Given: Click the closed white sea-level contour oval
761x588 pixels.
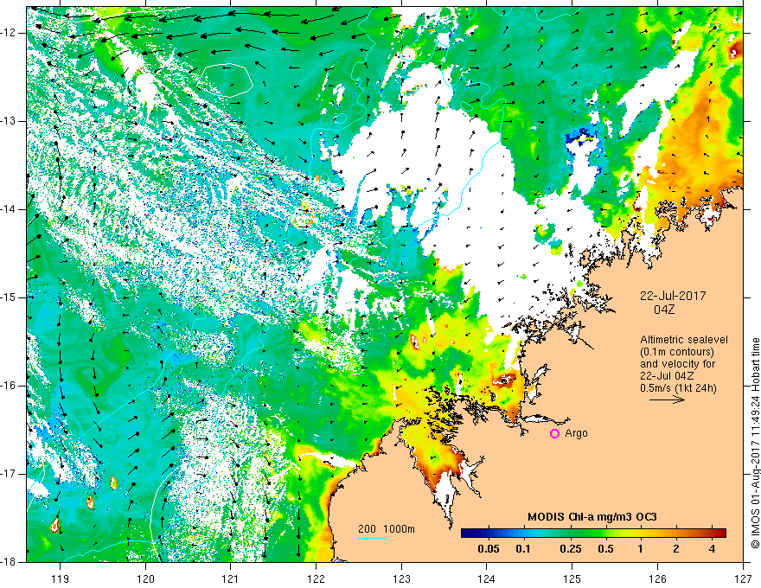Looking at the screenshot, I should pyautogui.click(x=227, y=79).
